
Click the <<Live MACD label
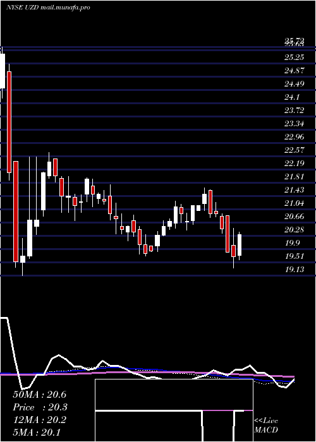coord(266,425)
